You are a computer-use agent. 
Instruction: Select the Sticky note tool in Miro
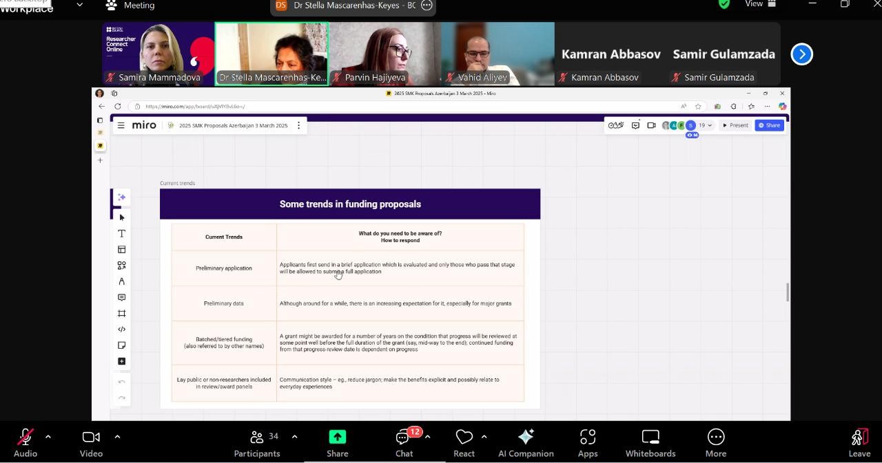click(x=121, y=345)
